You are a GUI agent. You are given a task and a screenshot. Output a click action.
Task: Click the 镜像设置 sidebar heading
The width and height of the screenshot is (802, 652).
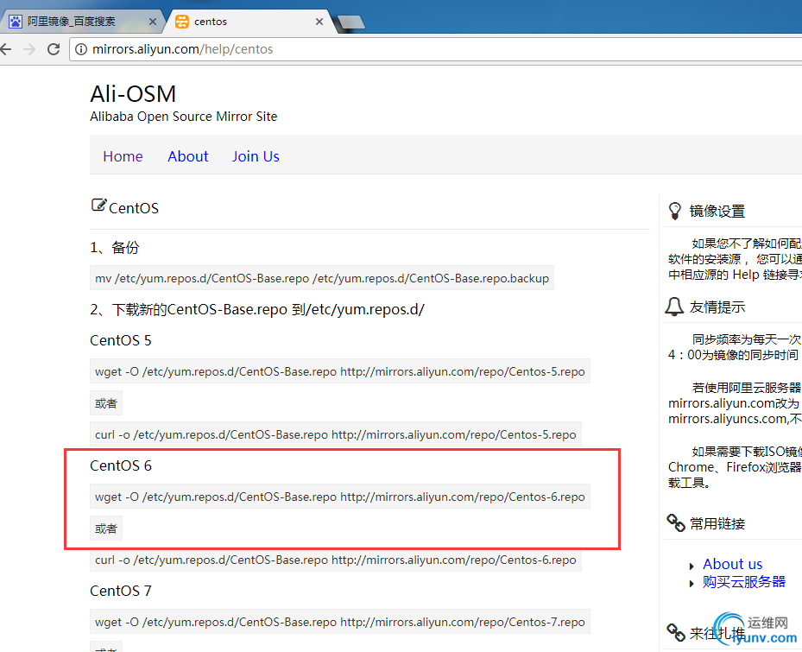coord(717,211)
